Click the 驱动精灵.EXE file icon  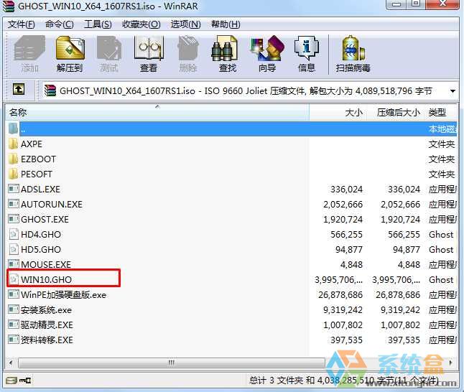pos(14,325)
